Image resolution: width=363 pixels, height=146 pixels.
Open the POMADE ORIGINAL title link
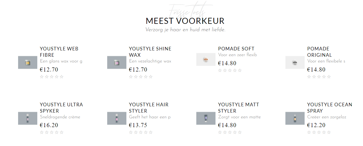320,52
